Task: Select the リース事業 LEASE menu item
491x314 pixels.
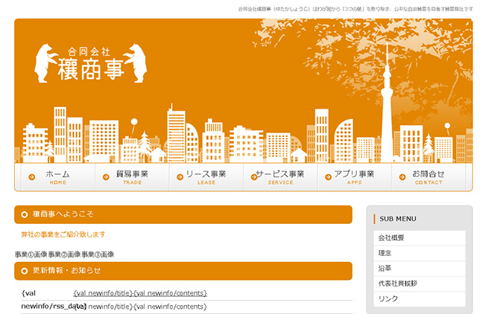Action: click(206, 177)
